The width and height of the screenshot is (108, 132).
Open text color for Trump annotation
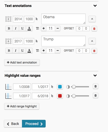point(29,51)
